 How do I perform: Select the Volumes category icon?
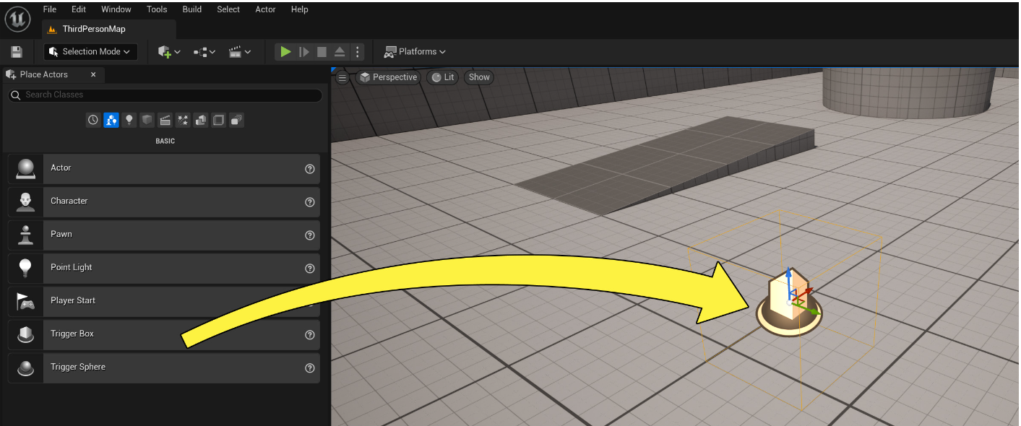coord(218,121)
